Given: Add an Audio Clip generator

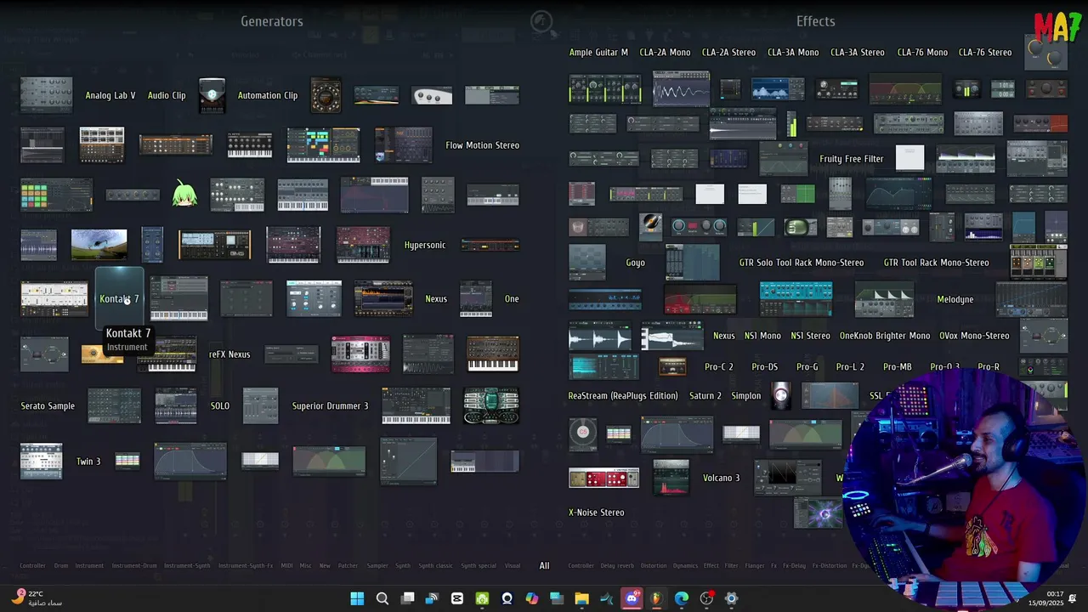Looking at the screenshot, I should tap(167, 96).
